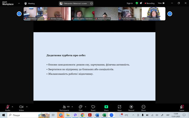Click the Record button
Viewport: 189px width, 118px height.
(131, 108)
